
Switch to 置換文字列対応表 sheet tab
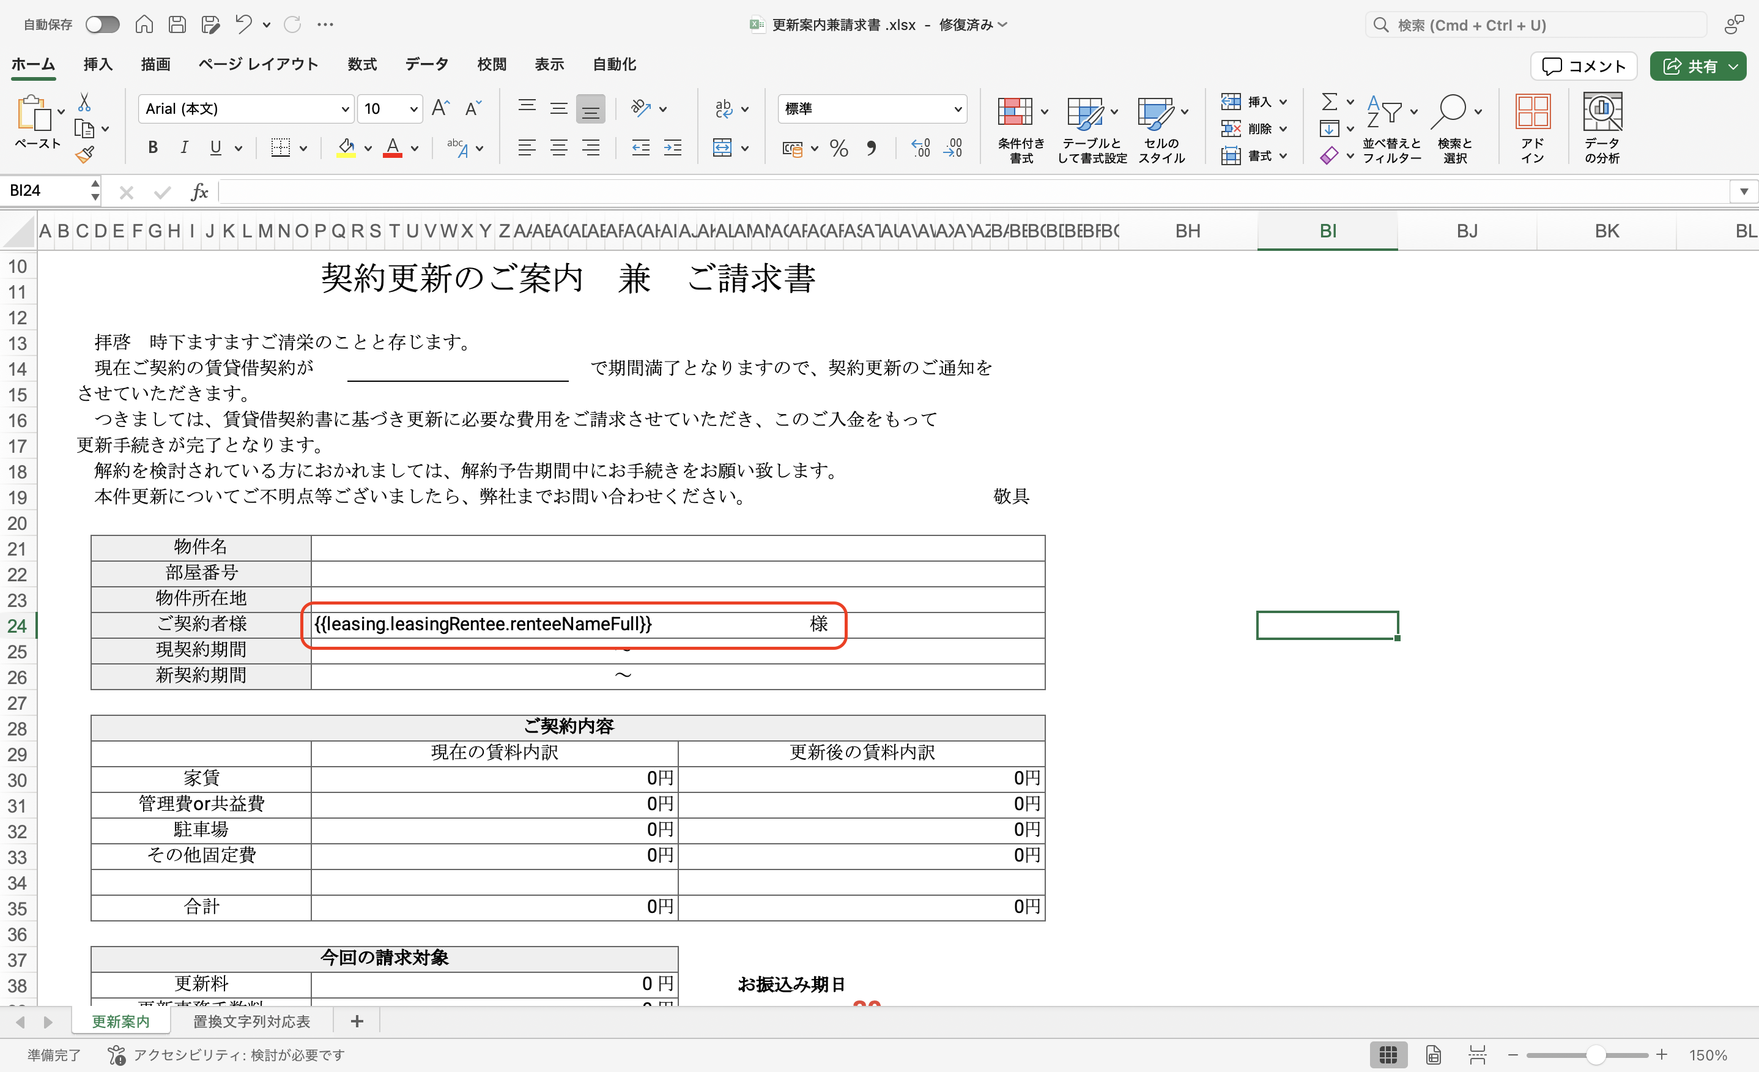[251, 1021]
